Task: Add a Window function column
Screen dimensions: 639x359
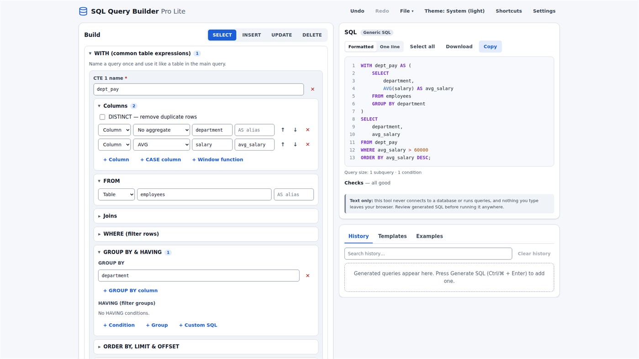Action: tap(217, 160)
